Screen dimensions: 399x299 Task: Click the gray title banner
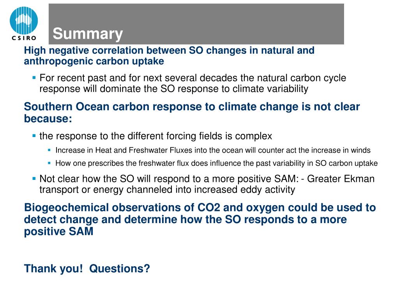coord(196,24)
